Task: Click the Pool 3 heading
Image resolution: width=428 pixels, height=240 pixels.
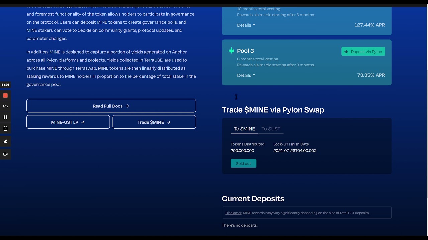Action: 245,51
